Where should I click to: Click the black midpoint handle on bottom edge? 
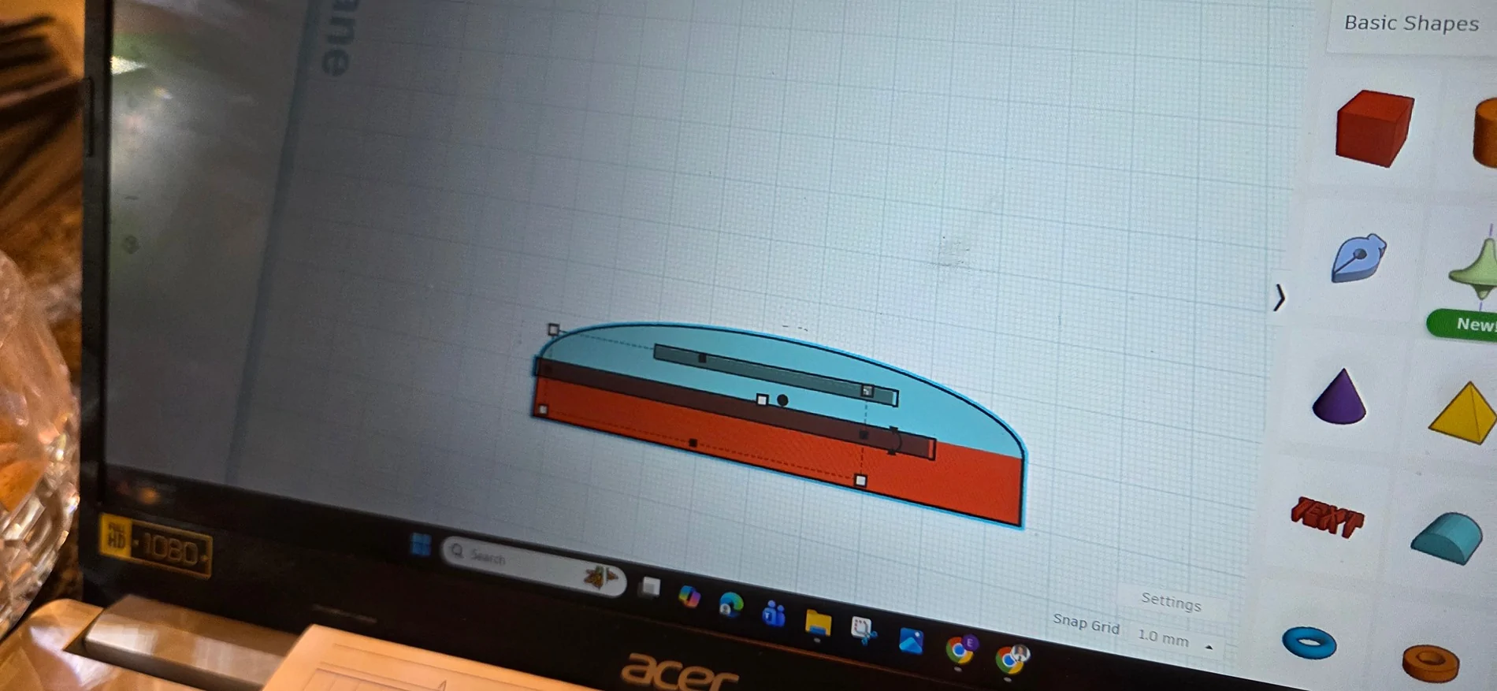[x=693, y=444]
